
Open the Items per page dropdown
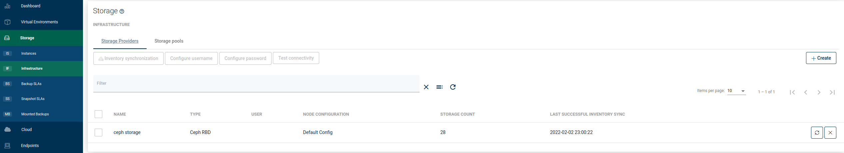pyautogui.click(x=736, y=91)
